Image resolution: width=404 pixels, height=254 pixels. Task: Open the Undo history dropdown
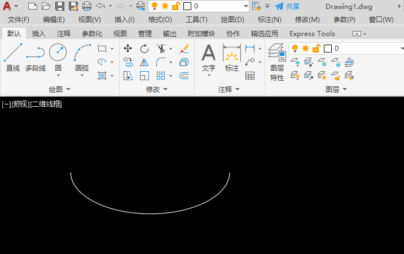[110, 6]
